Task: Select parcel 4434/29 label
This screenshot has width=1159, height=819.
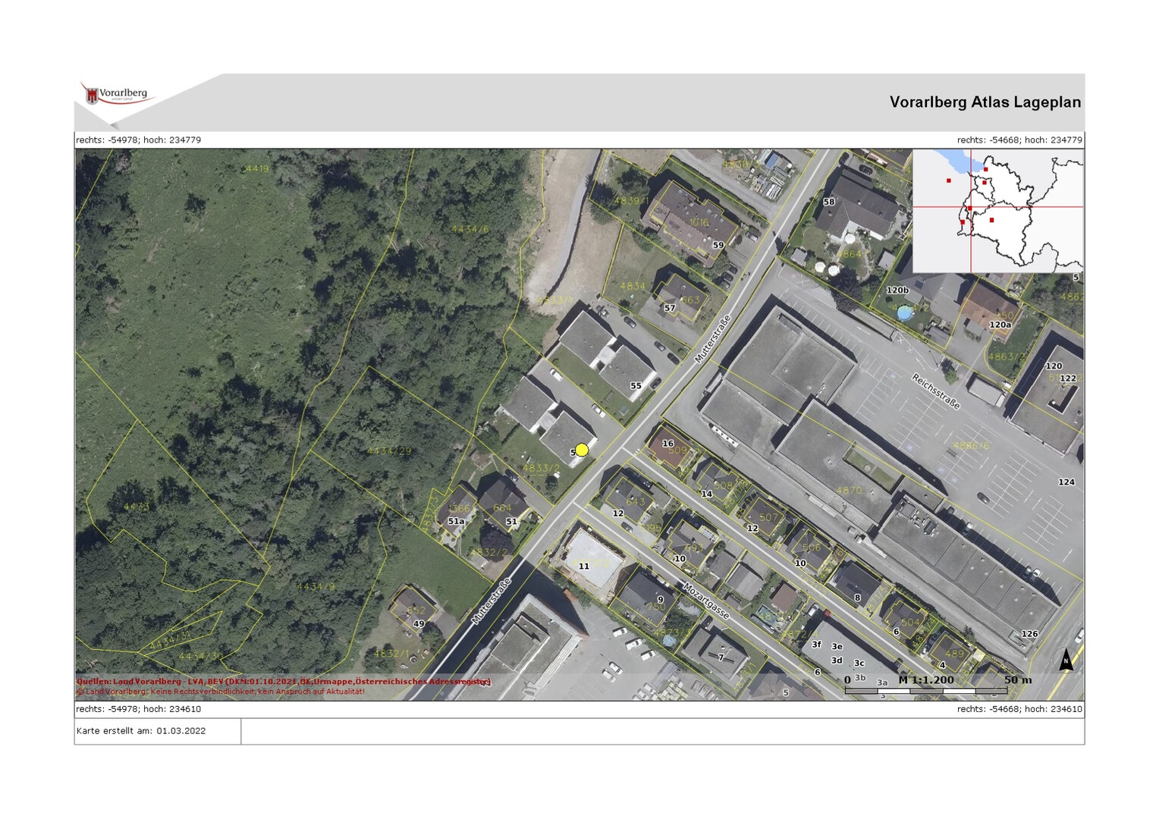Action: (389, 451)
